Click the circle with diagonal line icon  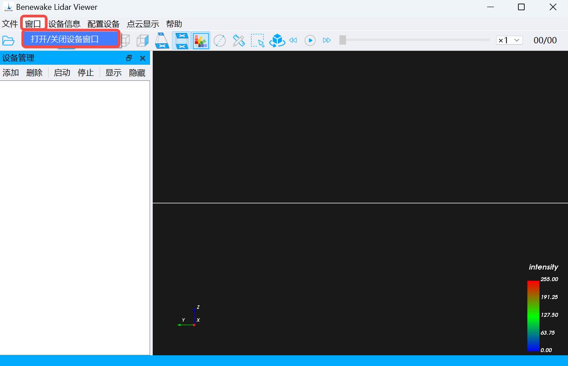coord(220,41)
